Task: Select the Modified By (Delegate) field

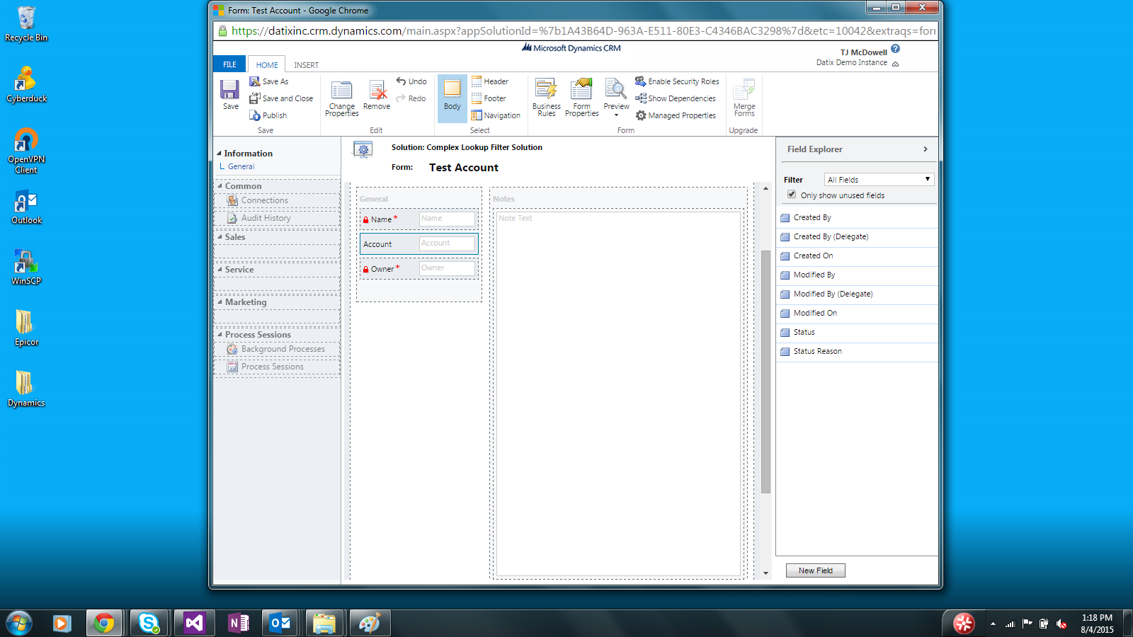Action: point(857,294)
